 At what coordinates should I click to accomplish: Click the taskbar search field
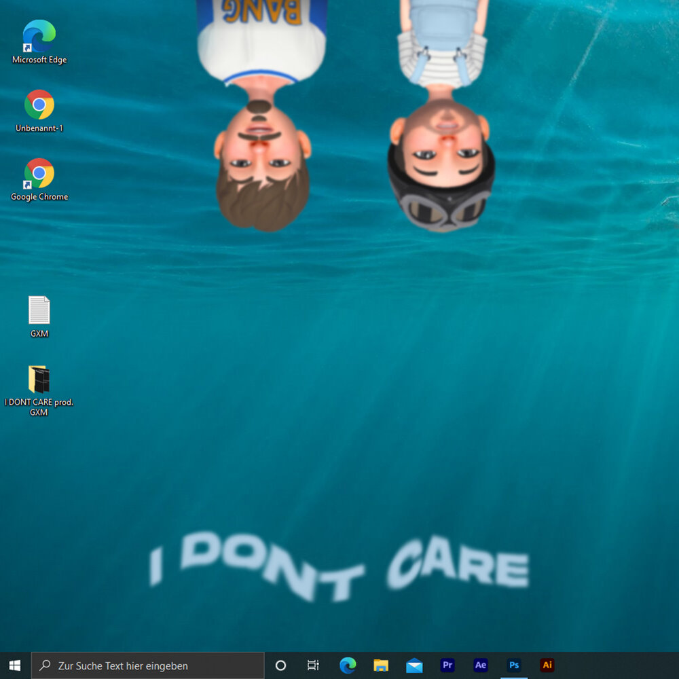click(156, 665)
